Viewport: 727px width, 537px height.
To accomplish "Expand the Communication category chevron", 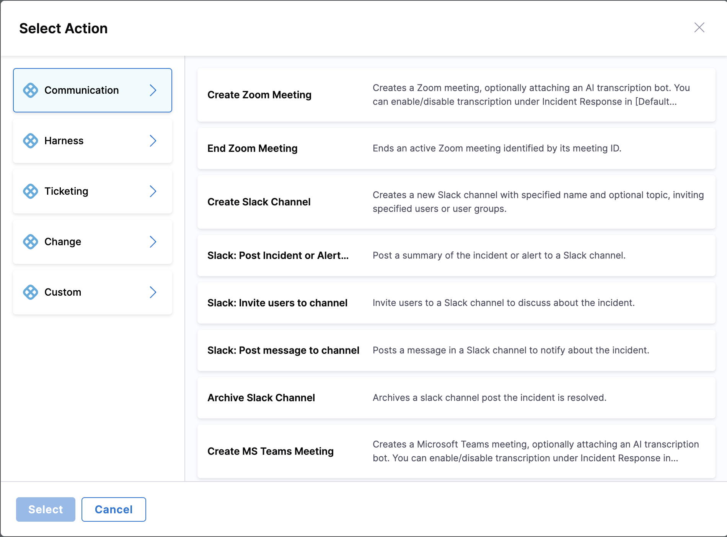I will (154, 90).
